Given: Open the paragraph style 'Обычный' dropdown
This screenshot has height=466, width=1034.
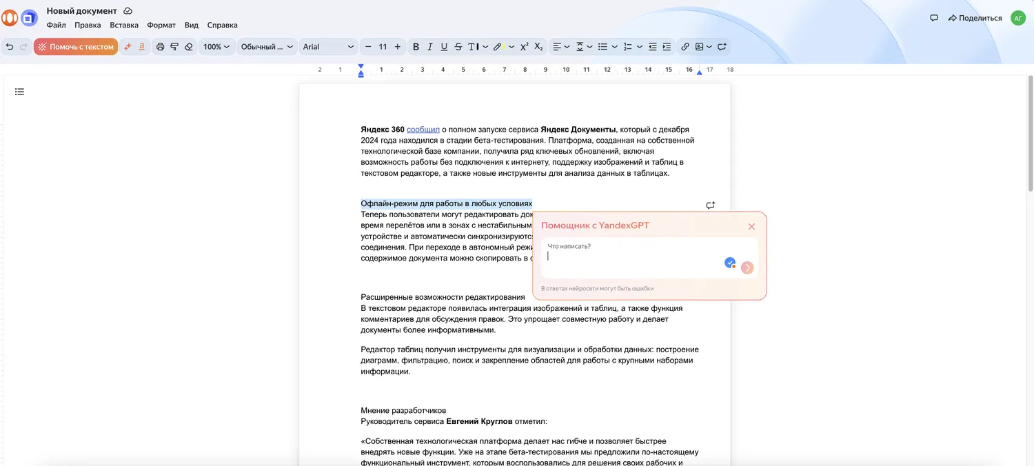Looking at the screenshot, I should point(267,47).
